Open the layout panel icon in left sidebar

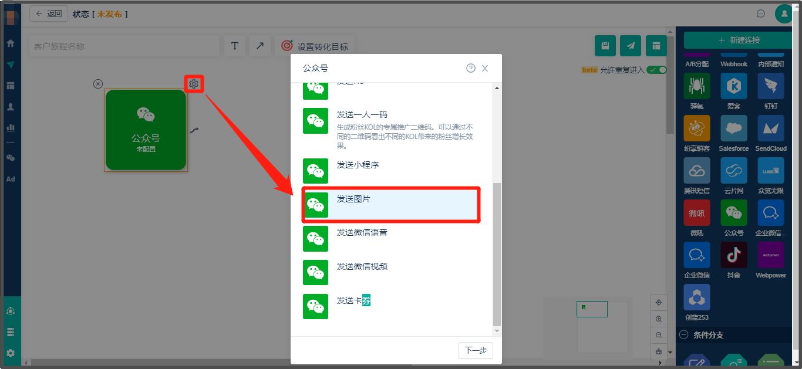(x=11, y=86)
